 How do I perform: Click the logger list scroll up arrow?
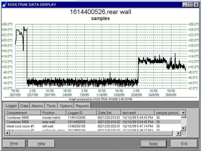click(x=183, y=113)
